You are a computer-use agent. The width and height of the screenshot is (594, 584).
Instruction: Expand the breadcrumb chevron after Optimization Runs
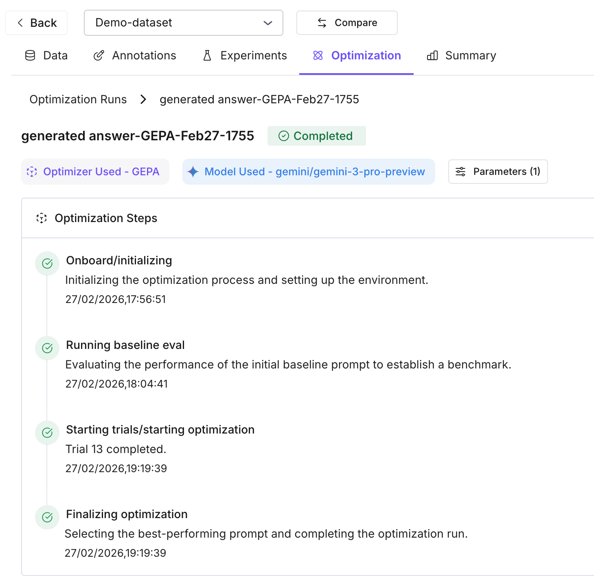click(143, 100)
